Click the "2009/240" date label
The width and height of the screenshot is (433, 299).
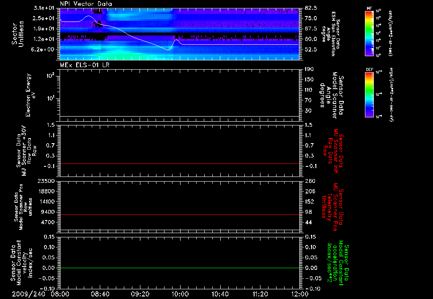(x=28, y=294)
